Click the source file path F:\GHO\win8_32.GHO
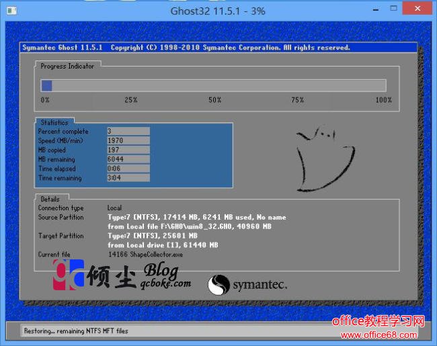The height and width of the screenshot is (346, 437). click(196, 226)
